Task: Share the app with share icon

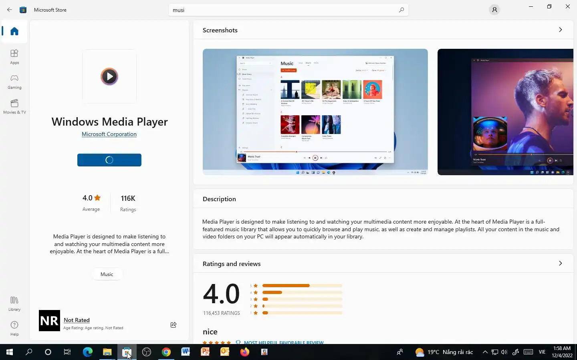Action: (x=174, y=325)
